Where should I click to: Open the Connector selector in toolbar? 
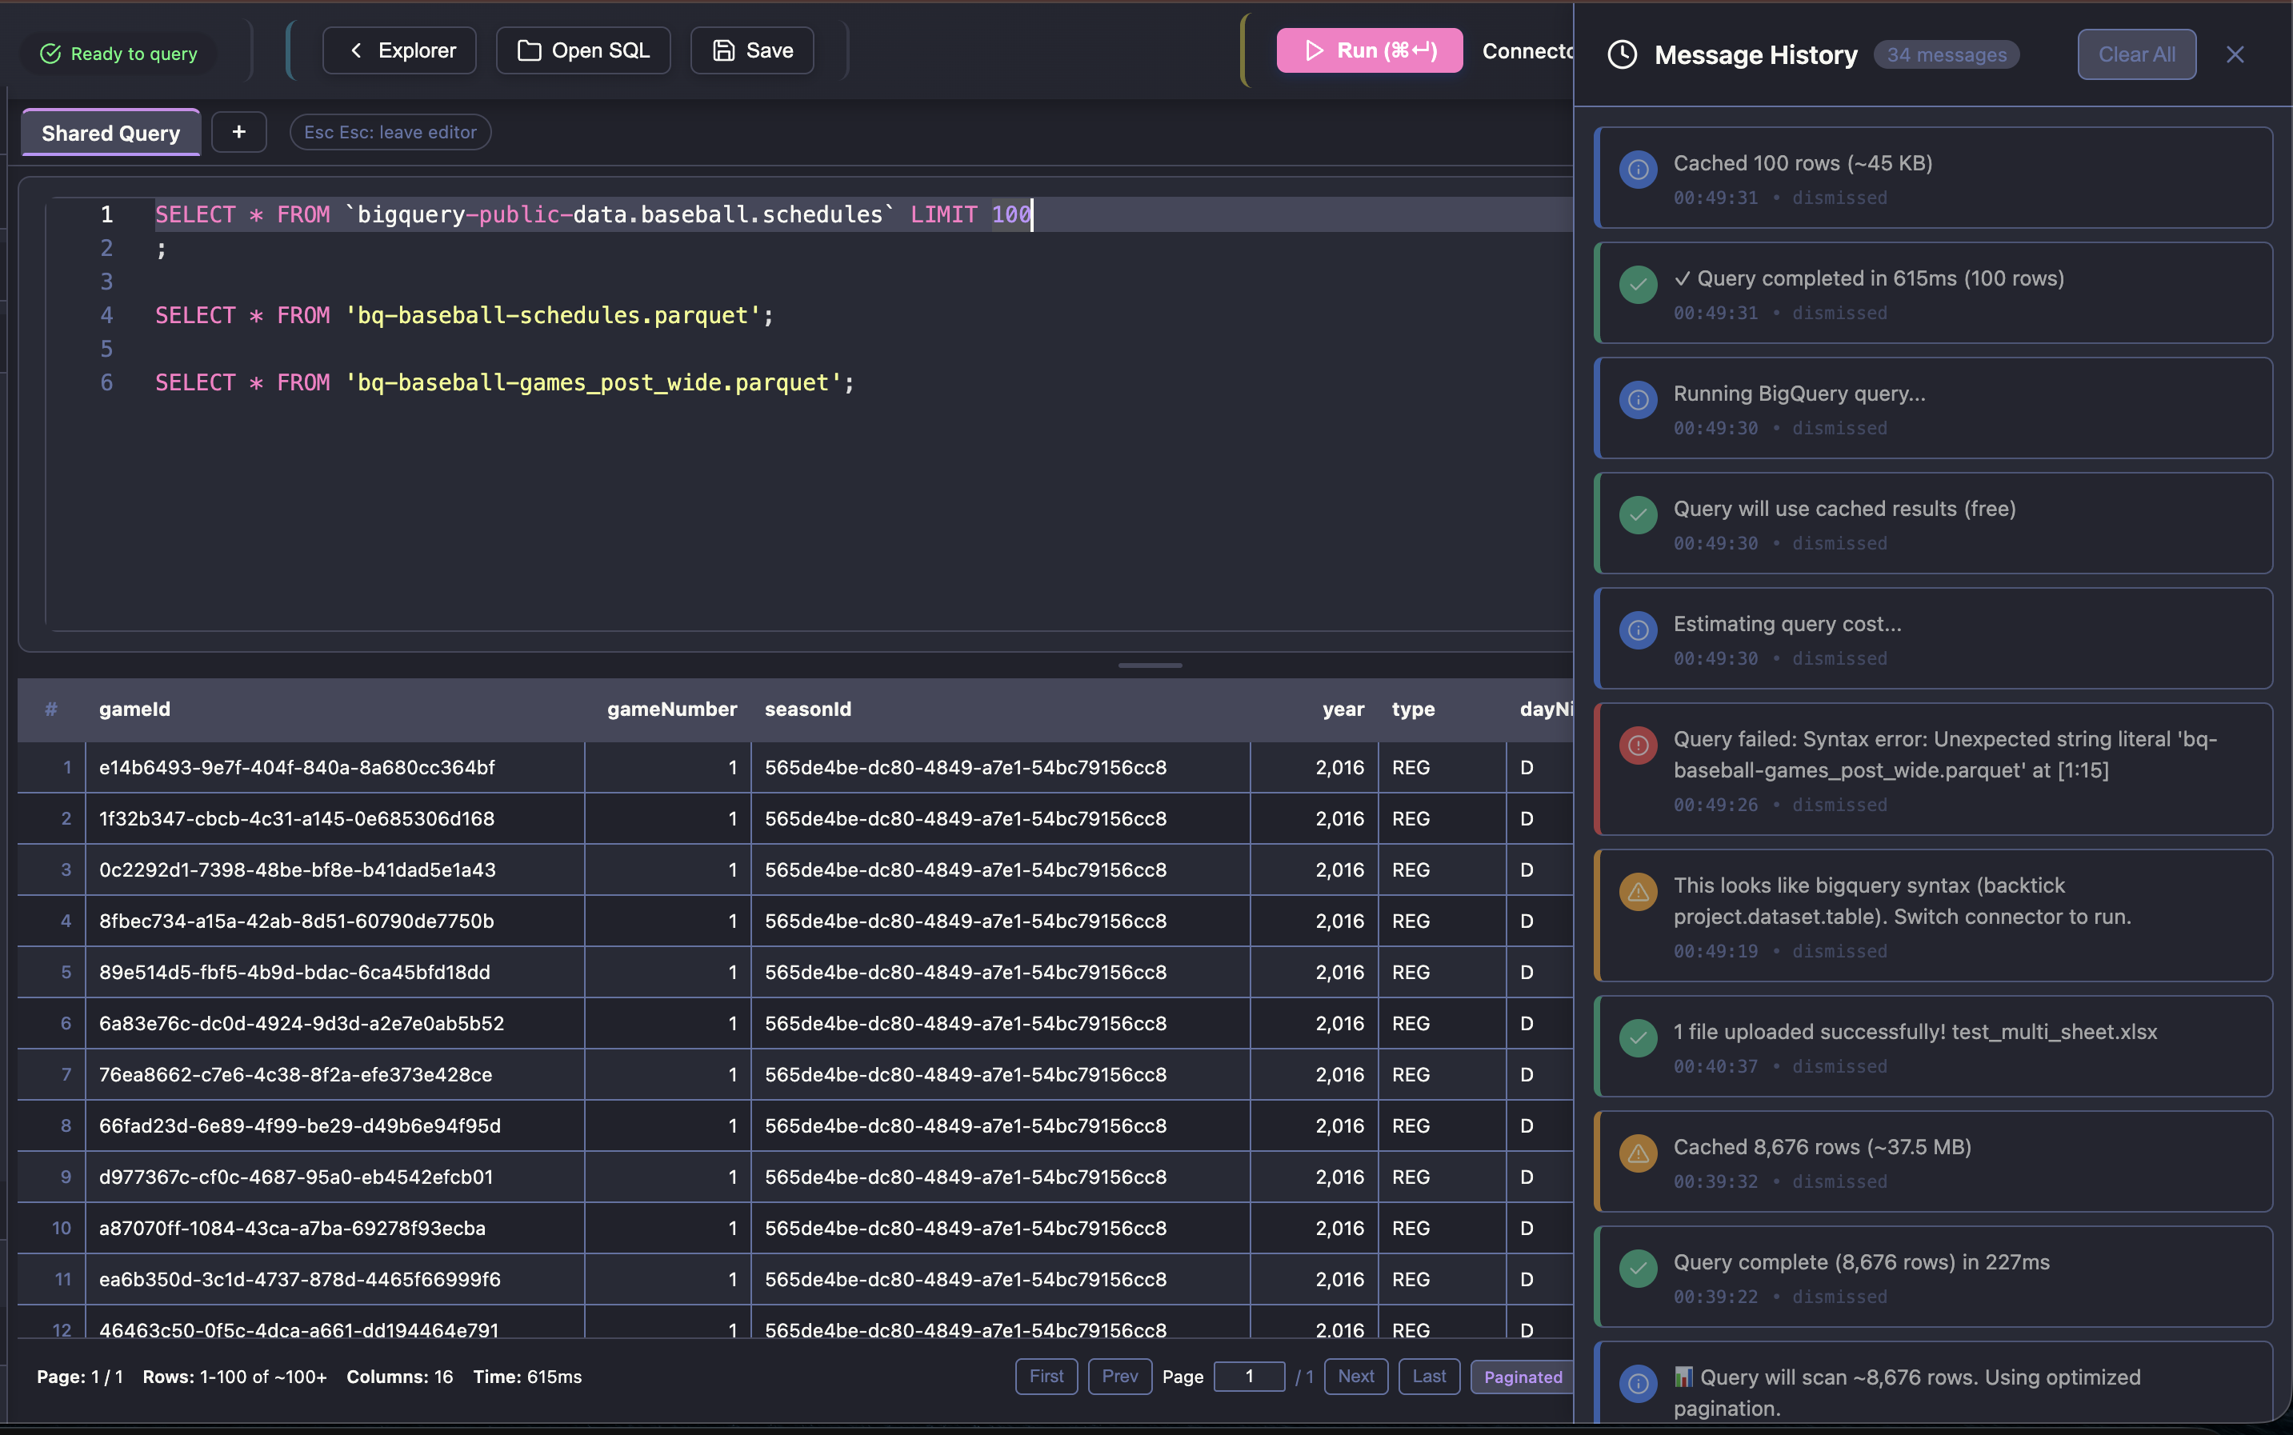coord(1527,51)
